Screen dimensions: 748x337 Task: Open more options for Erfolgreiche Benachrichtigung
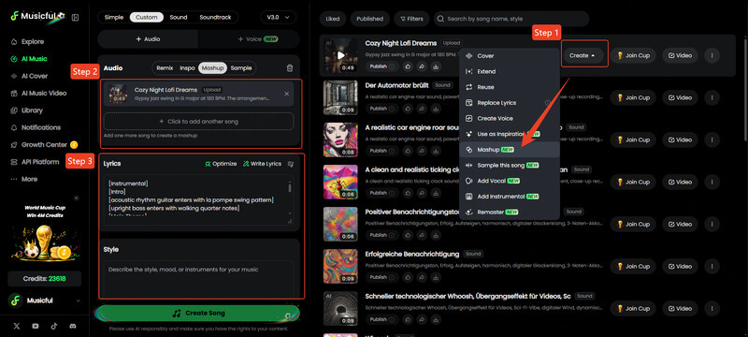[x=712, y=266]
